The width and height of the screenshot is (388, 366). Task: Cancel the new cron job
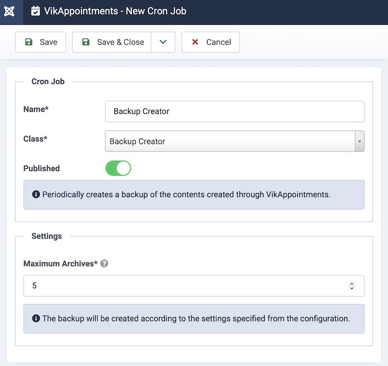[x=210, y=42]
